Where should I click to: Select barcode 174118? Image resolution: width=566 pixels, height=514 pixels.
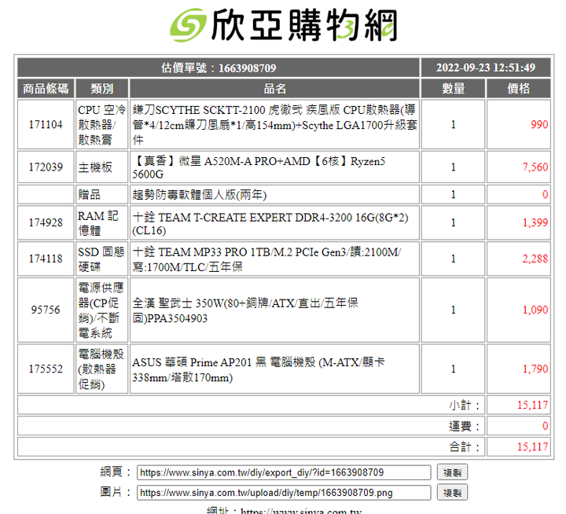point(46,259)
